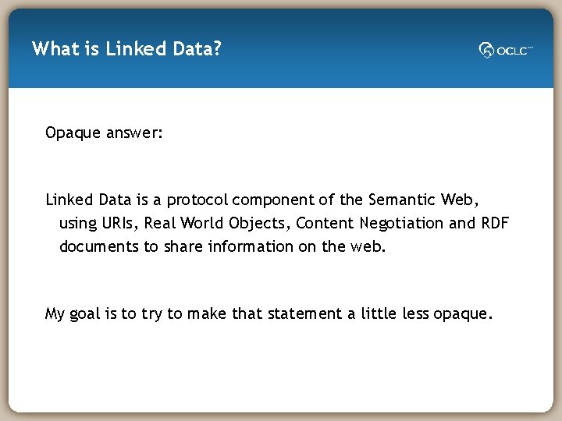Viewport: 562px width, 421px height.
Task: Click the 'My goal is to try' sentence
Action: [x=104, y=314]
